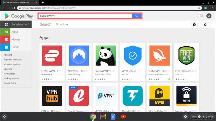Open the Chrome three-dot menu

(x=213, y=8)
